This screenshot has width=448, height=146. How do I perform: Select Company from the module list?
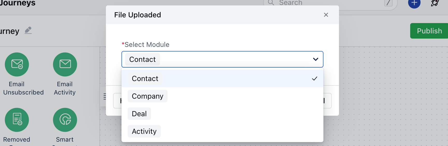[x=148, y=96]
